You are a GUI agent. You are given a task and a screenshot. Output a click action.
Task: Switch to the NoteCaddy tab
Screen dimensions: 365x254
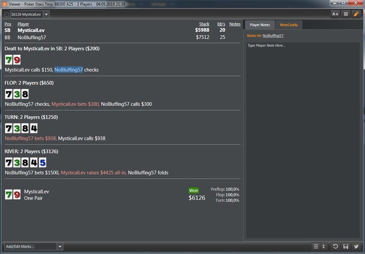pyautogui.click(x=289, y=25)
